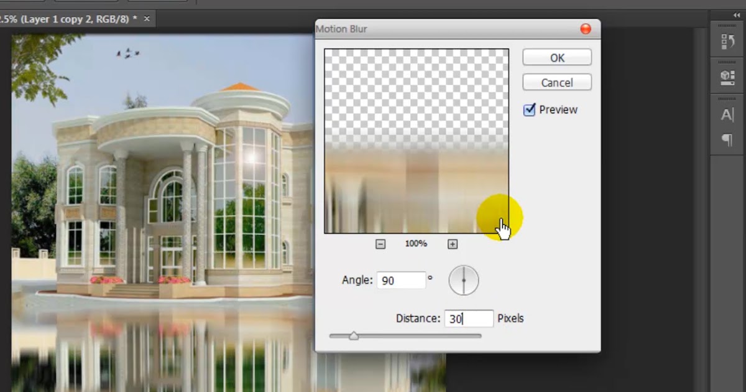Viewport: 746px width, 392px height.
Task: Open the Paragraph panel icon
Action: coord(727,141)
